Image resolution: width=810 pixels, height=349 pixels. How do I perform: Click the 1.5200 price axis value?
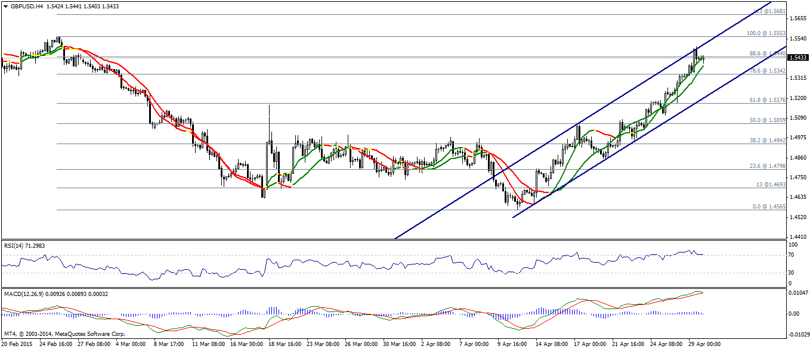click(797, 98)
